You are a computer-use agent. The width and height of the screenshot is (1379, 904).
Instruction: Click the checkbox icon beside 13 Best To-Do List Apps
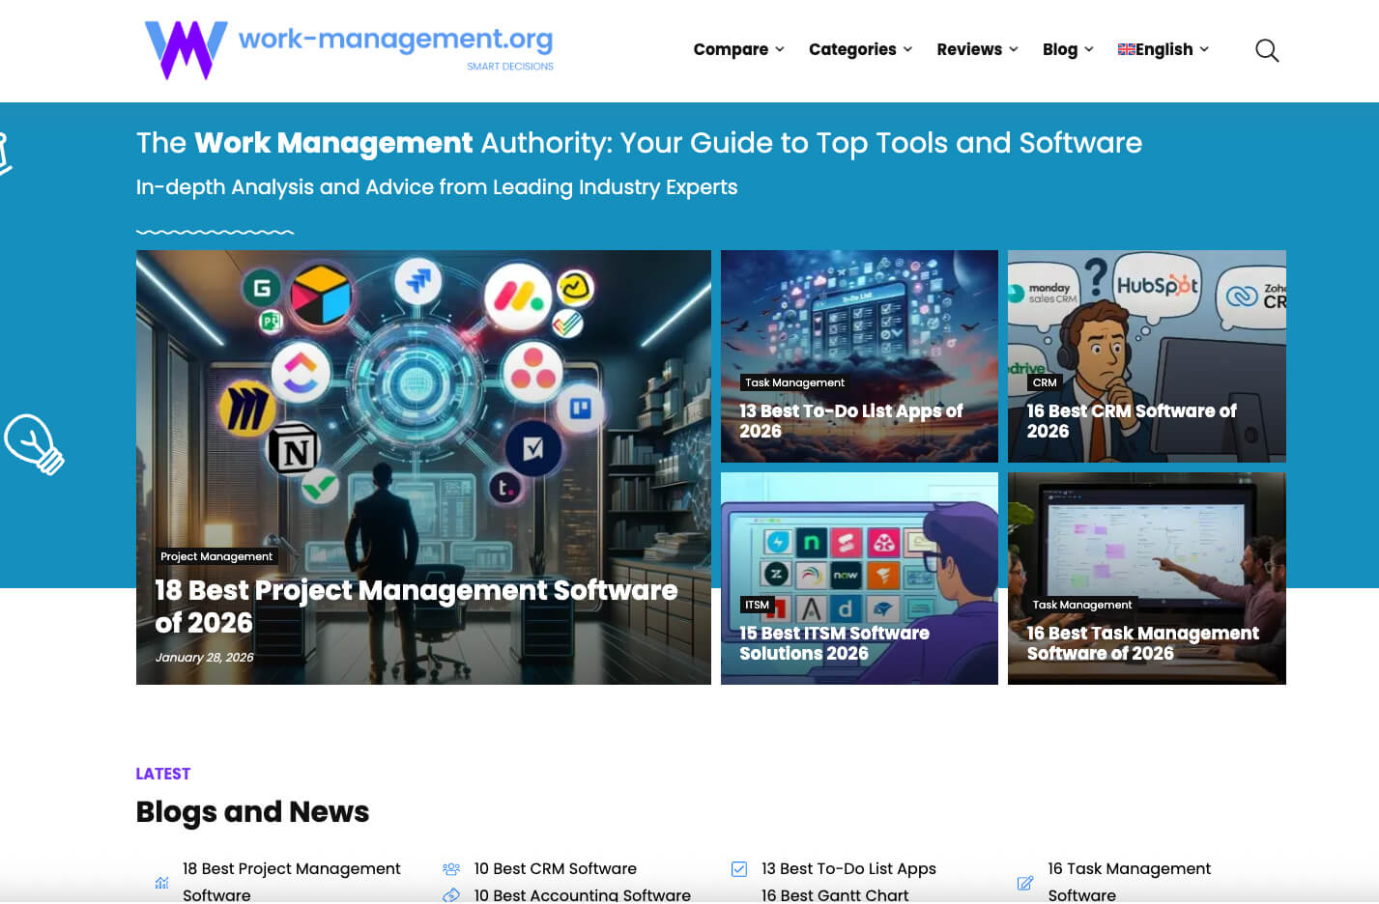point(739,867)
